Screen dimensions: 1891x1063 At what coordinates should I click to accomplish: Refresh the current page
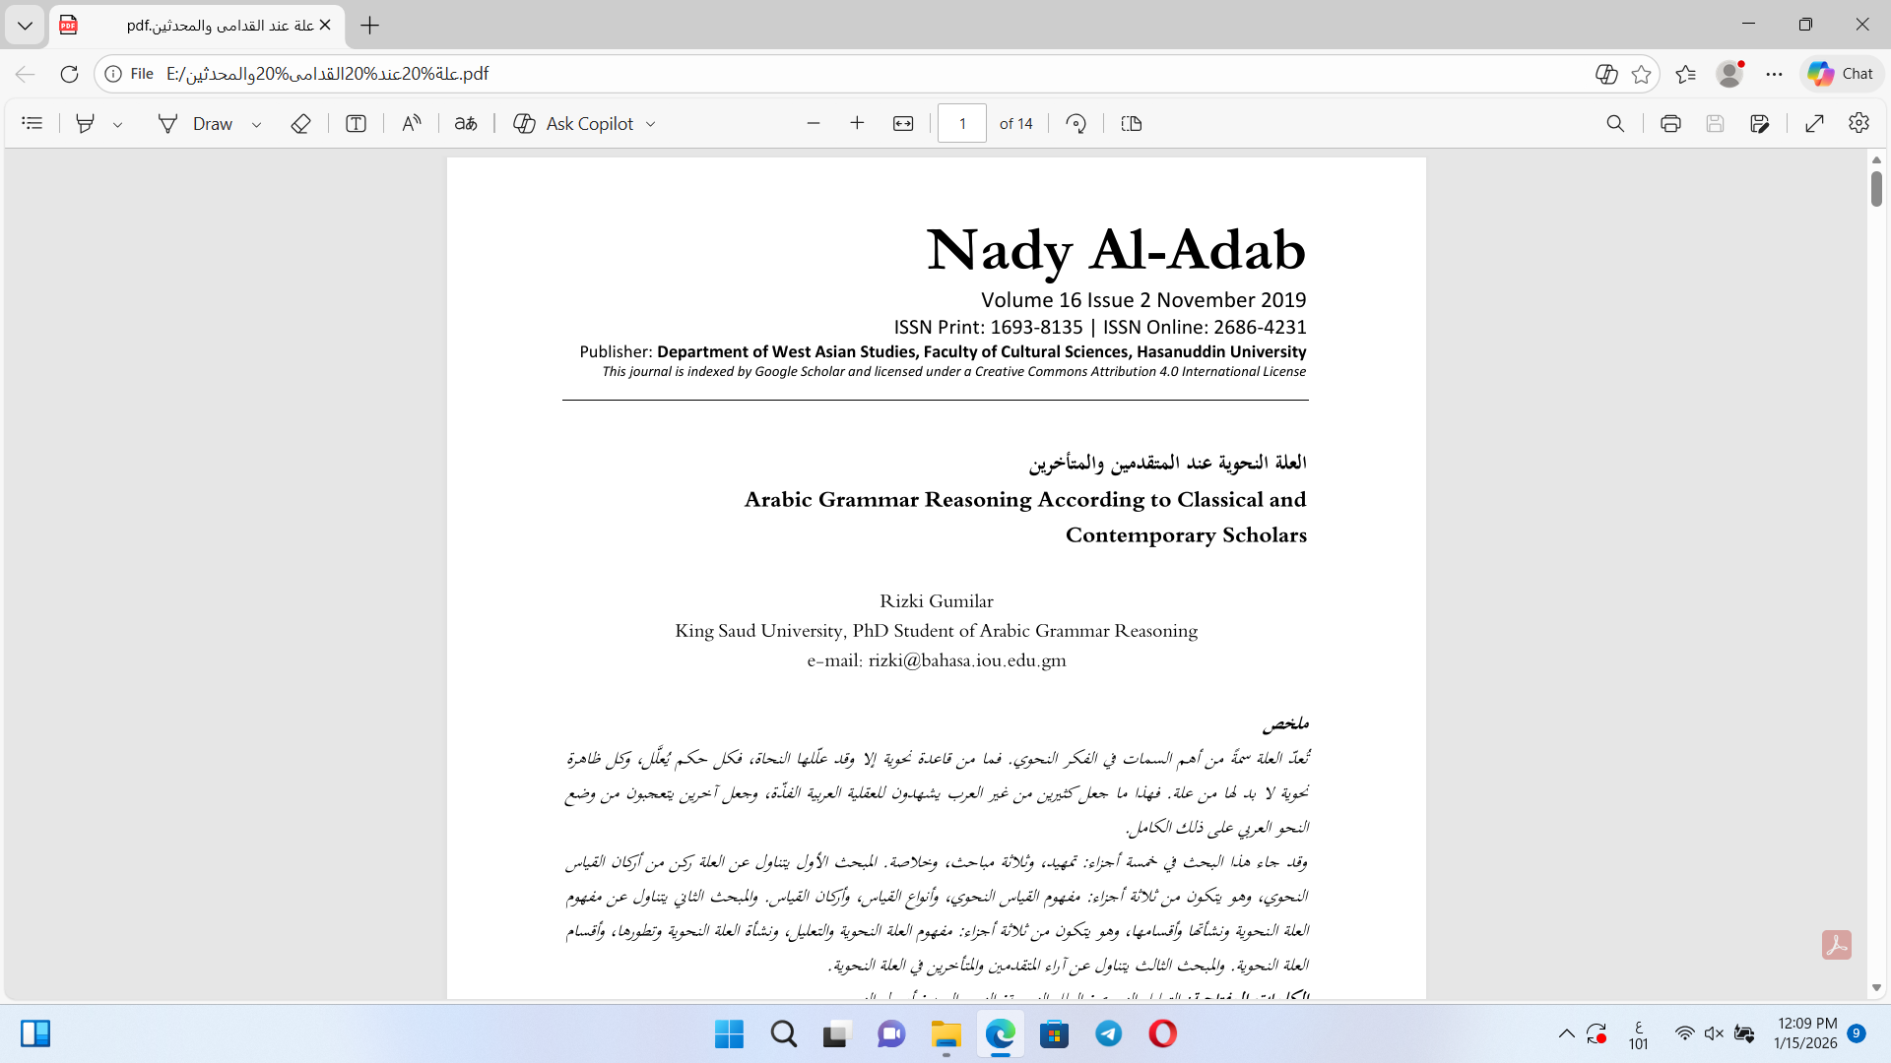click(69, 74)
